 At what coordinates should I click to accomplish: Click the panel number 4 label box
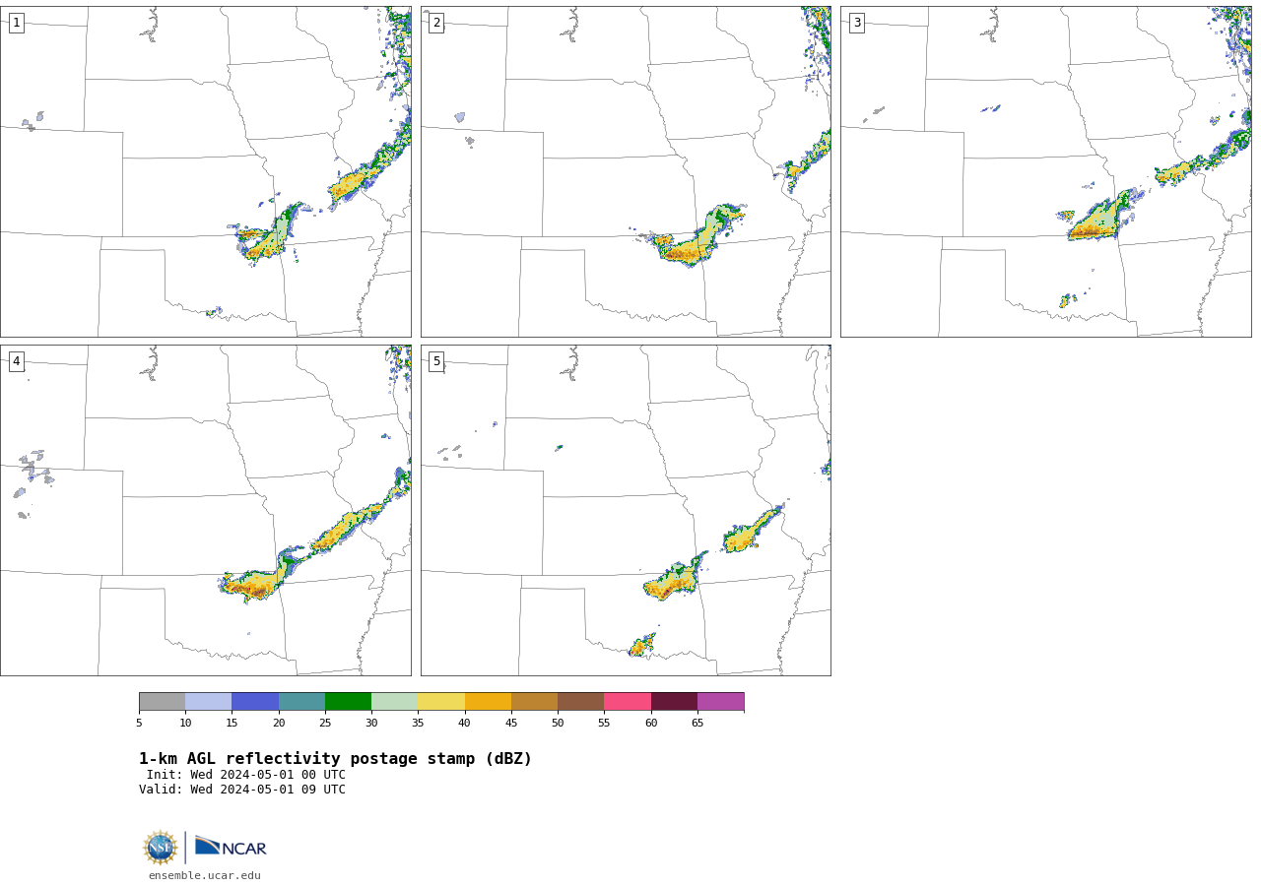pos(16,361)
